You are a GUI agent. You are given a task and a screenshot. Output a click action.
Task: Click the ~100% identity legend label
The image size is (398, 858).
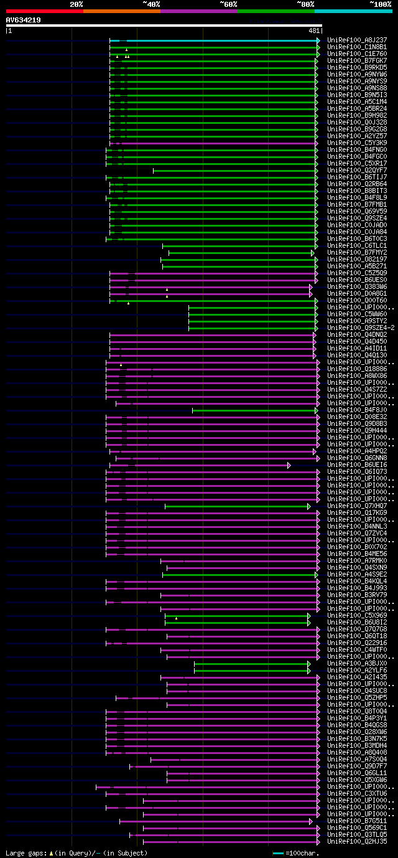(x=380, y=4)
